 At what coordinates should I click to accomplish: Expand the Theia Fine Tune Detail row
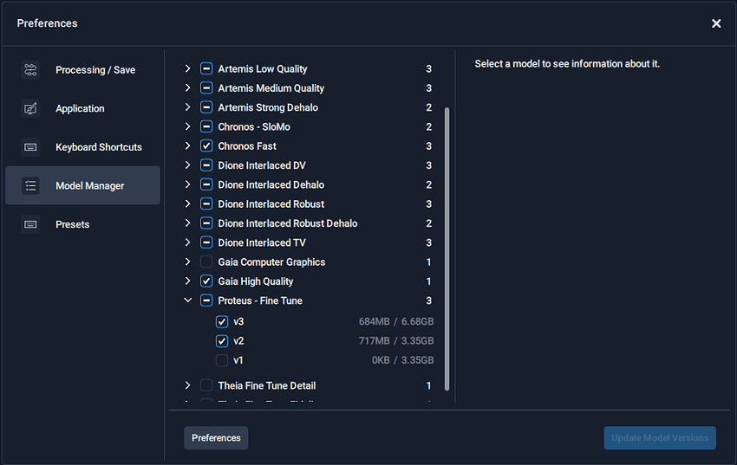[187, 385]
